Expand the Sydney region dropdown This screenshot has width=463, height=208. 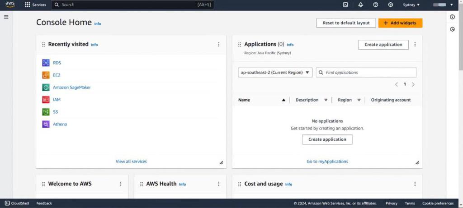click(x=411, y=5)
